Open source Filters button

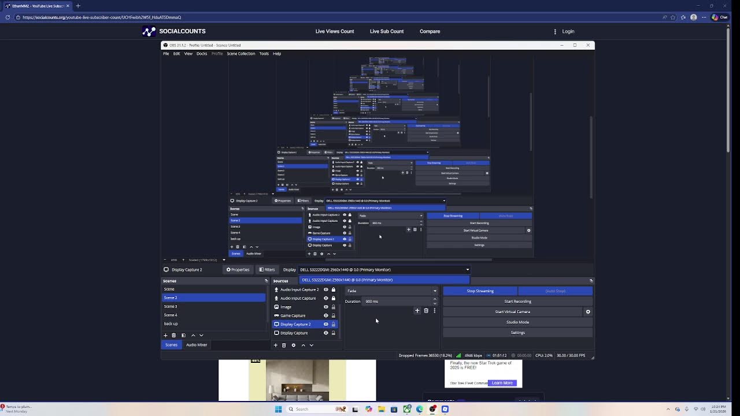click(x=267, y=270)
